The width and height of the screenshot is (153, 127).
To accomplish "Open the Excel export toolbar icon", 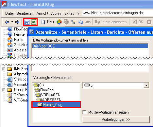I will (34, 22).
